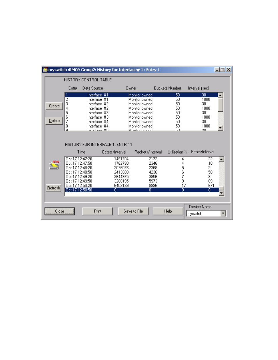This screenshot has height=360, width=278.
Task: Select the Oct 17 12:48:50 history row
Action: click(142, 172)
